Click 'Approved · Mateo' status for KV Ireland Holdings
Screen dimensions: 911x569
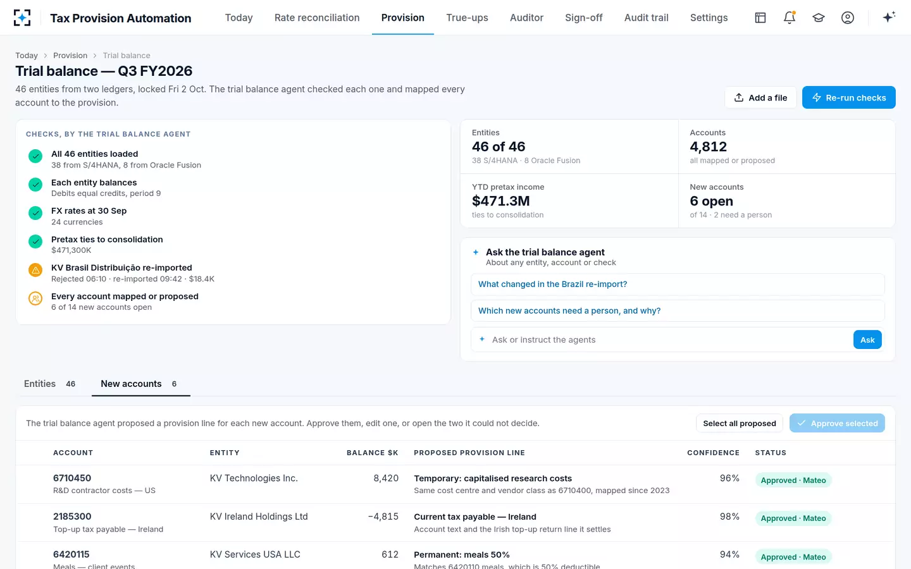(x=793, y=518)
